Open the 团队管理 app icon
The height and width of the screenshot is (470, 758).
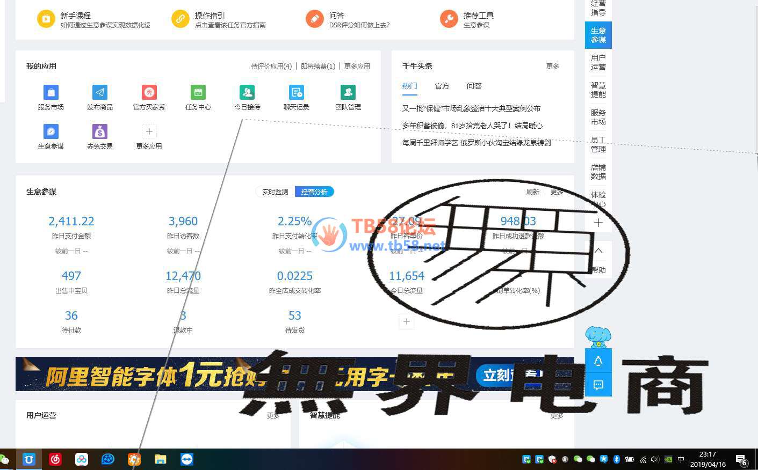pos(348,92)
